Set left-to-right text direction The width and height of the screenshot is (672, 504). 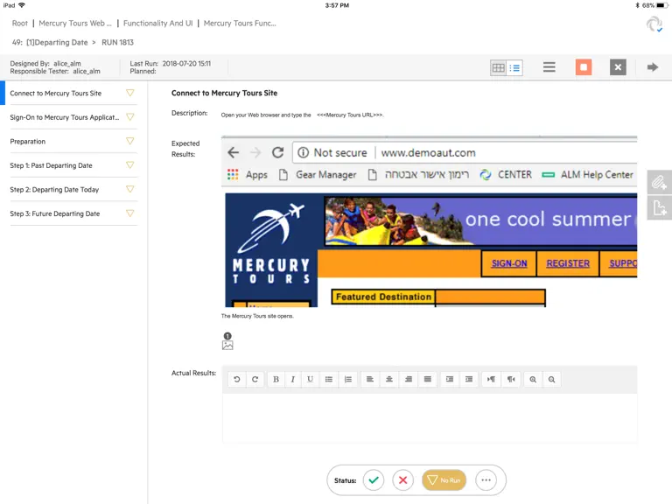491,379
